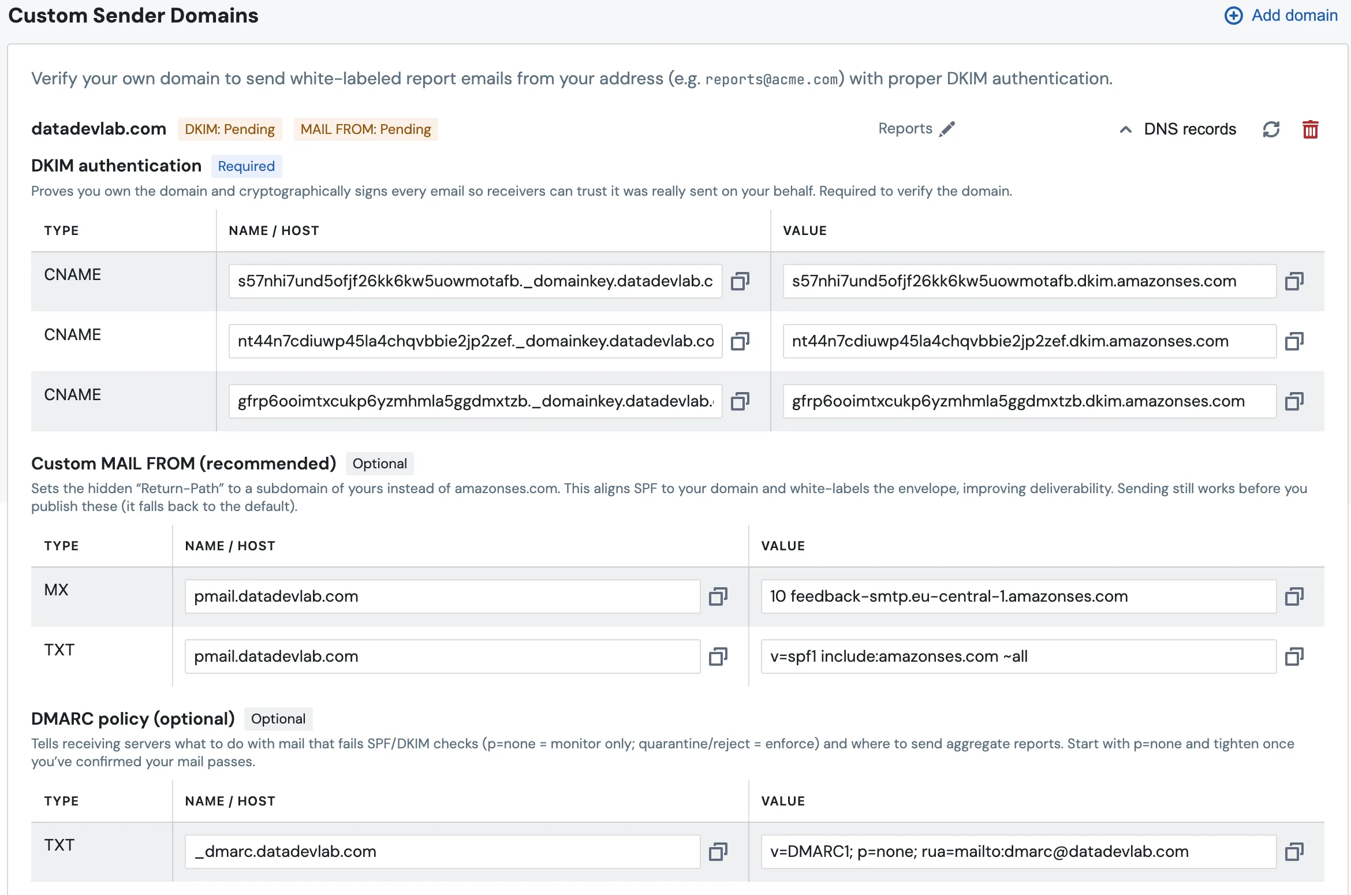The image size is (1351, 895).
Task: Copy the nt44n7 dkim.amazonses.com value
Action: coord(1294,341)
